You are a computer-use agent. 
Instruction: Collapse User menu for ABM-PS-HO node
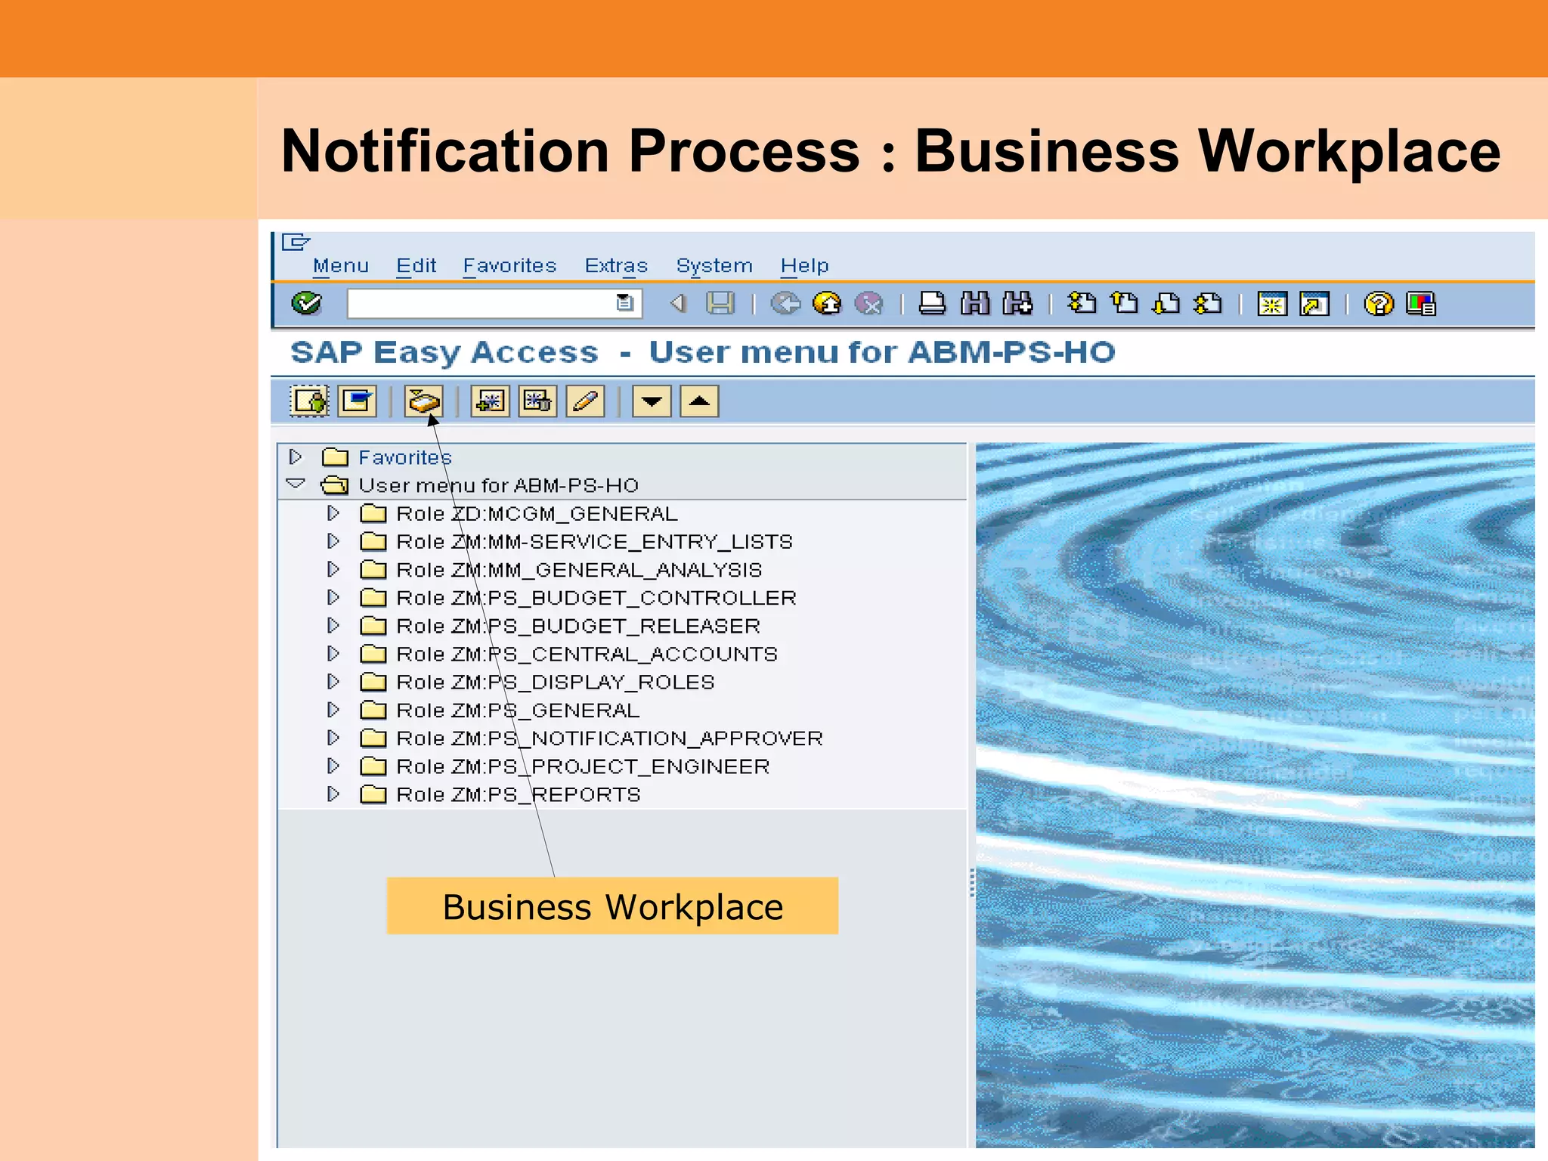tap(296, 485)
